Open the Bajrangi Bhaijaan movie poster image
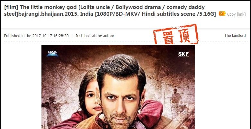 [118, 87]
